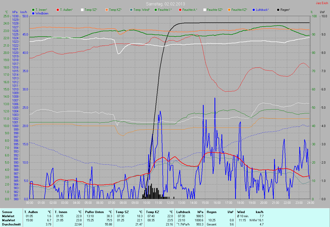Click the orange Feuchte KZ legend square
The height and width of the screenshot is (227, 330).
(229, 10)
